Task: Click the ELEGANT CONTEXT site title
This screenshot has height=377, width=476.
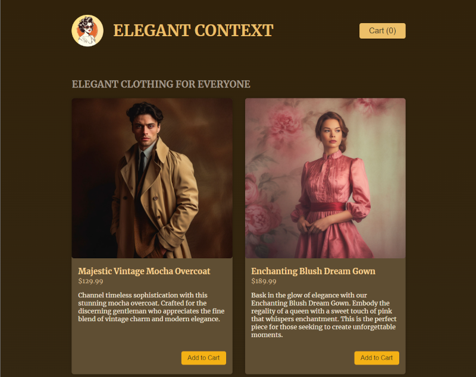Action: point(193,31)
